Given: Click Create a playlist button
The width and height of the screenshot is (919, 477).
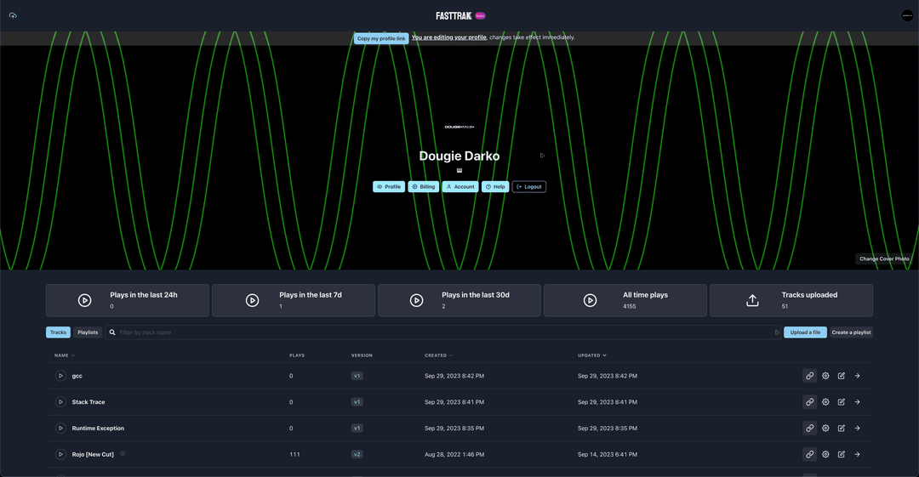Looking at the screenshot, I should click(x=851, y=332).
